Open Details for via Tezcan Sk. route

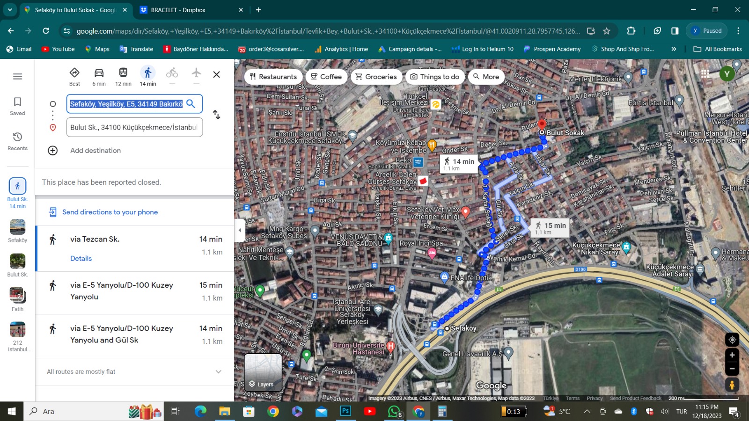click(81, 259)
